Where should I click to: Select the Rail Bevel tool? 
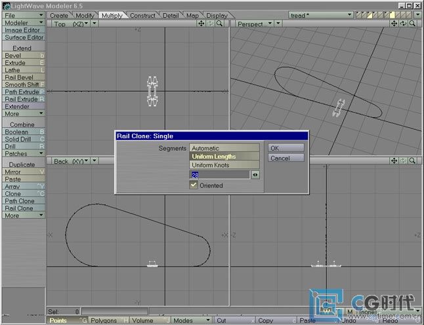pyautogui.click(x=24, y=77)
